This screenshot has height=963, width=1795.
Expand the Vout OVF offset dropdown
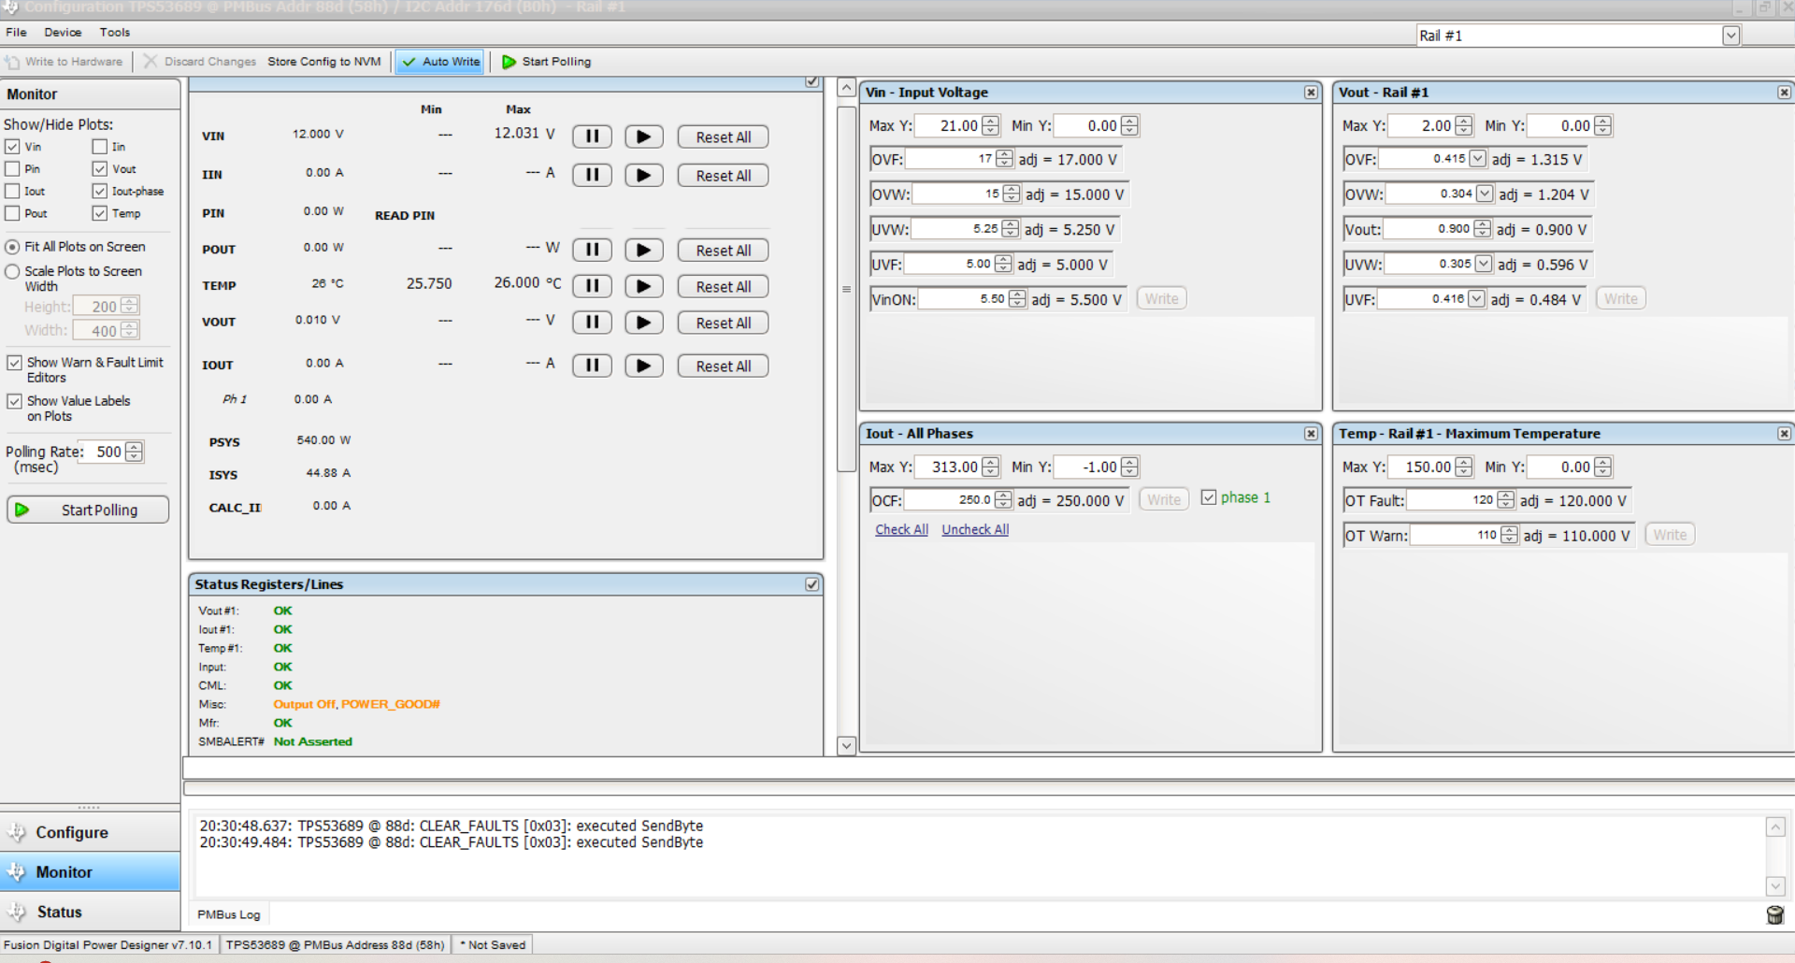(x=1477, y=159)
